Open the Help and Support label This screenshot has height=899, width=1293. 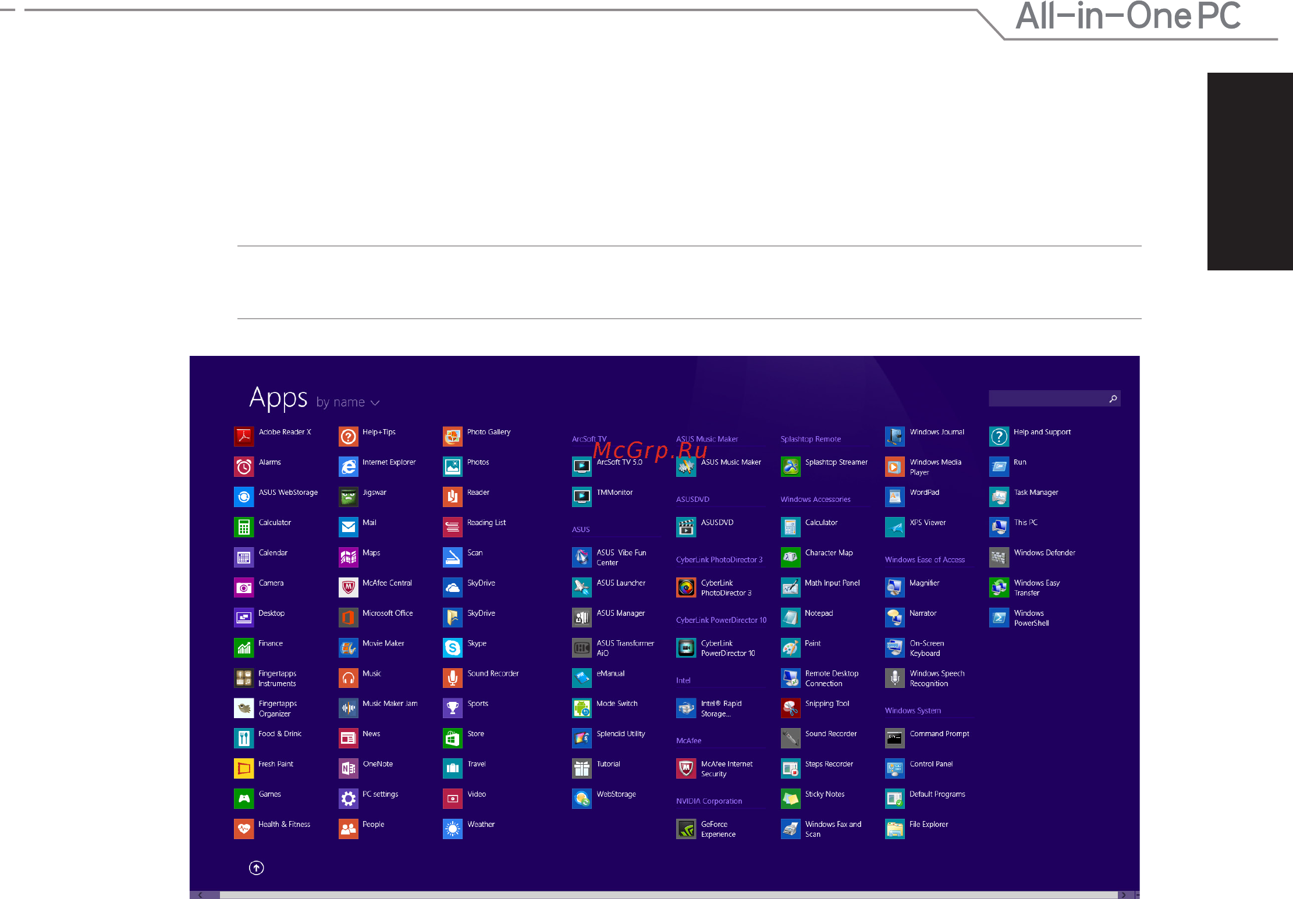(x=1042, y=431)
